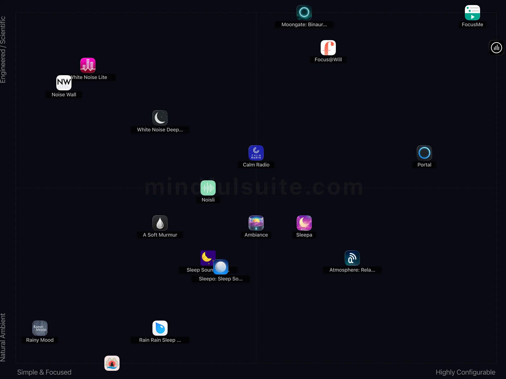Select the Rain Rain Sleep icon

[160, 328]
